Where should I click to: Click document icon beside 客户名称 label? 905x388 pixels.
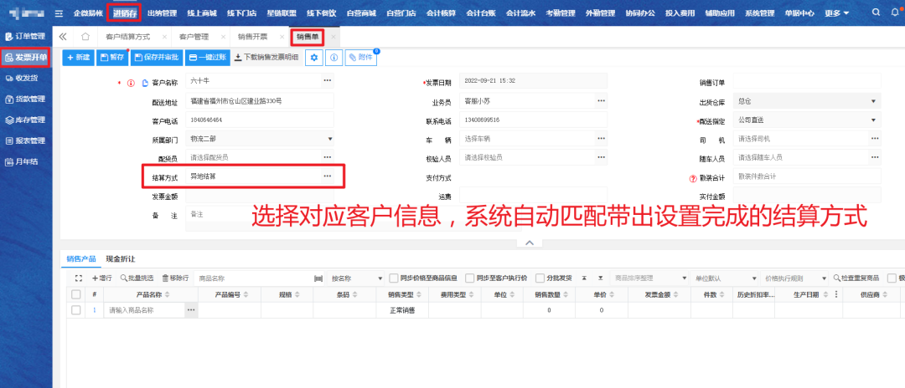pos(146,83)
